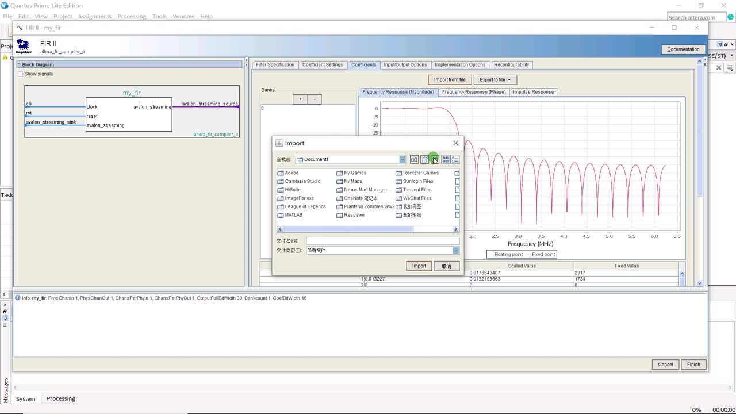Click the MegaCore logo in FIR II window
This screenshot has width=736, height=414.
(x=23, y=46)
